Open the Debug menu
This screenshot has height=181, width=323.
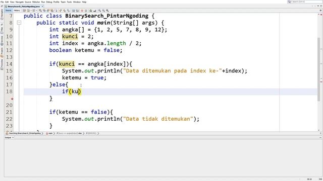tap(49, 2)
